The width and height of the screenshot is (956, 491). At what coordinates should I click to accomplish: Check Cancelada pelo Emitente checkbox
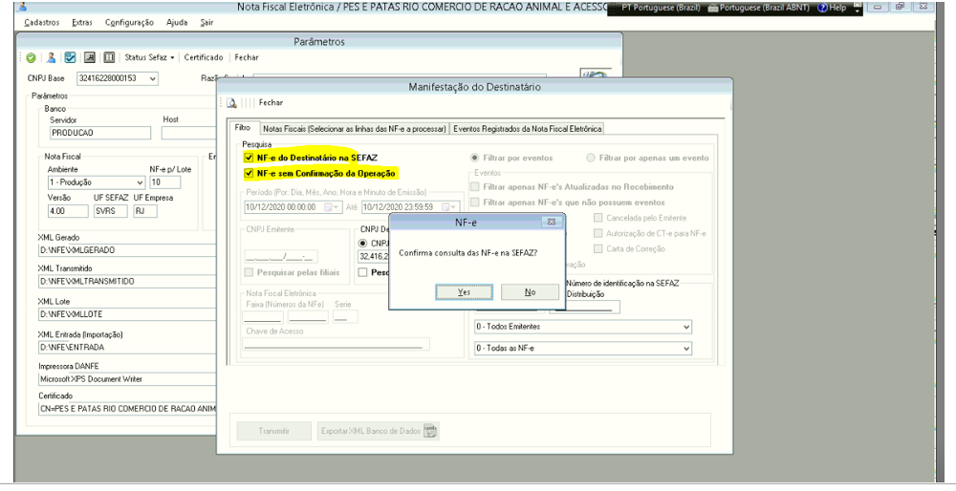pos(598,218)
